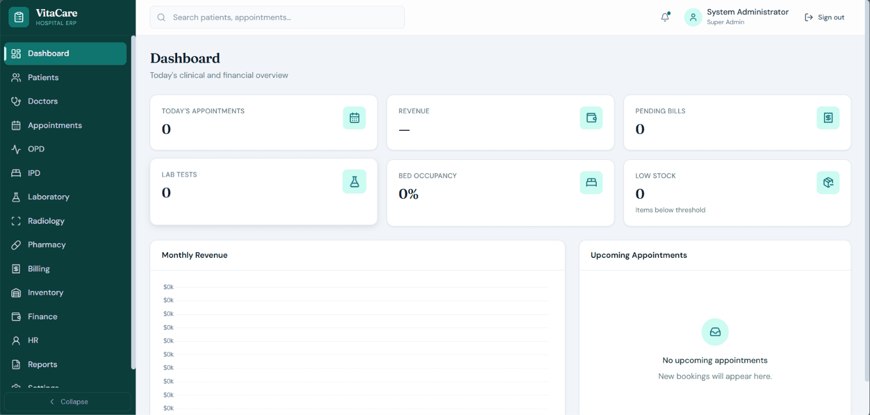Click the Monthly Revenue heading
Screen dimensions: 870x415
click(x=195, y=255)
